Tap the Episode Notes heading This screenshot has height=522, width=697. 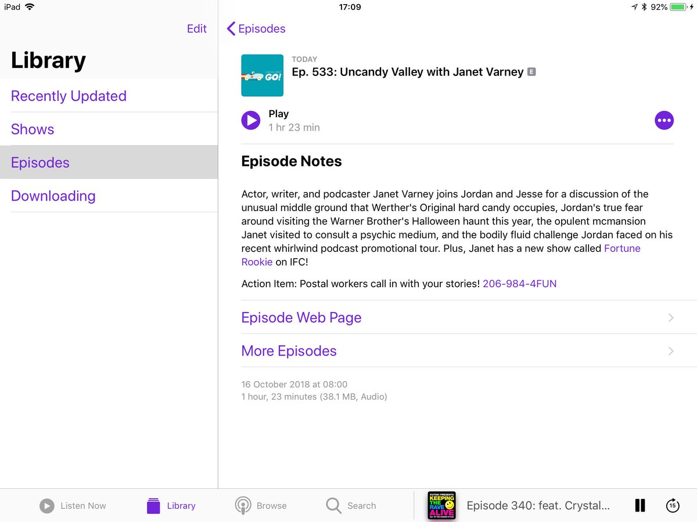292,161
